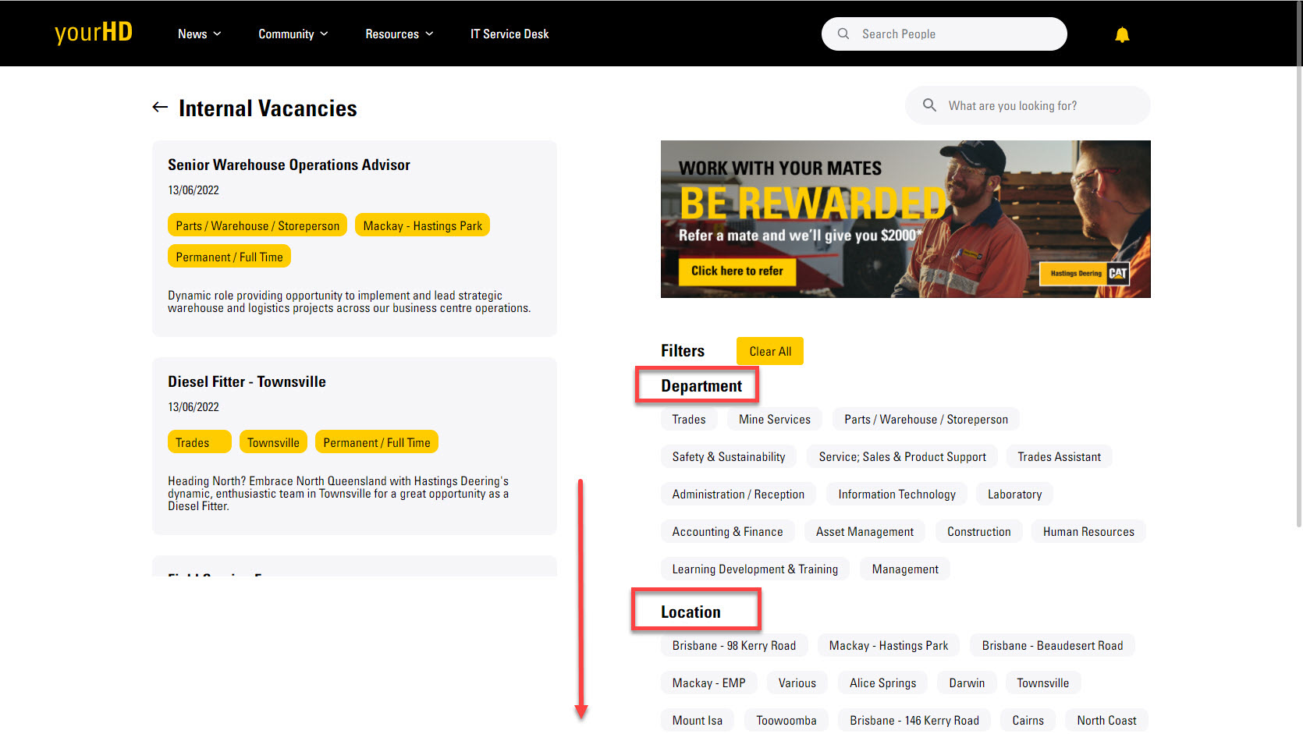Toggle the Information Technology filter chip
Screen dimensions: 1303x734
(x=896, y=495)
